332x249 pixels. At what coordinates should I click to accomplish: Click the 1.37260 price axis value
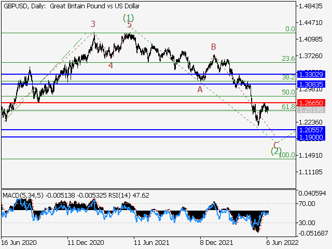point(311,56)
